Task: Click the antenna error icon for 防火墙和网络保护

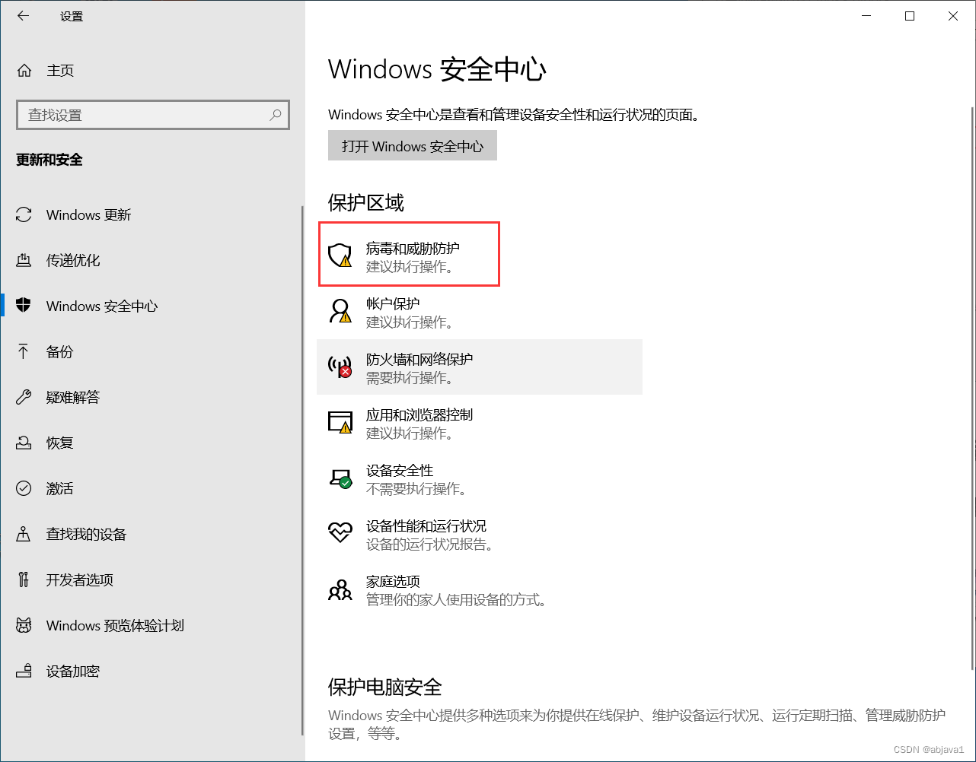Action: pos(340,367)
